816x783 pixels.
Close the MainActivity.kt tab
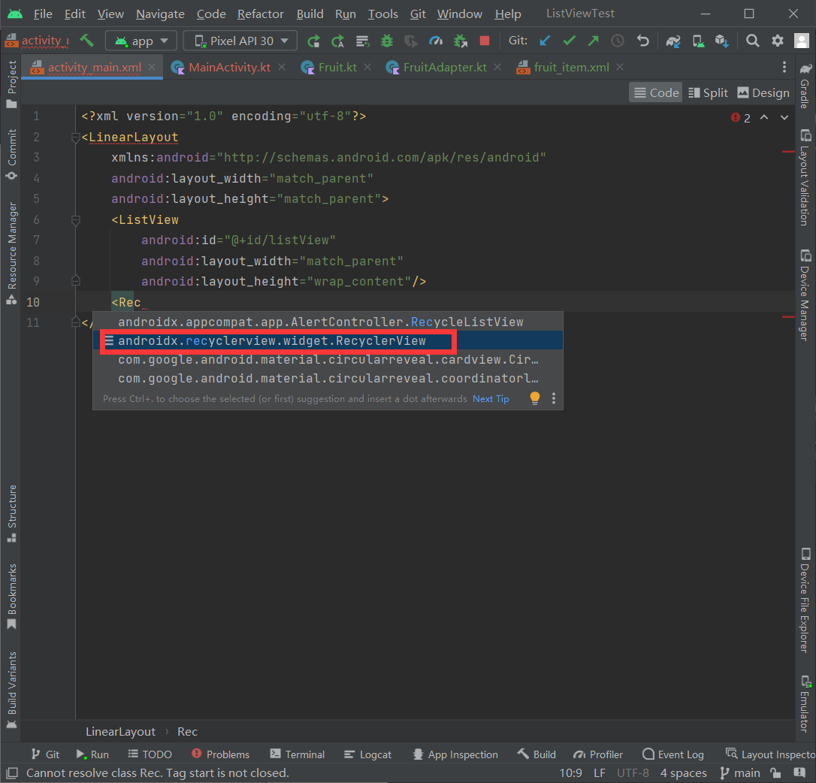pos(282,68)
